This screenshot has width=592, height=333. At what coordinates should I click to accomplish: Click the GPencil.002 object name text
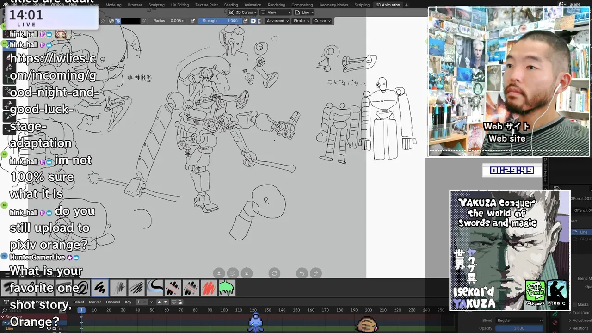(x=581, y=198)
